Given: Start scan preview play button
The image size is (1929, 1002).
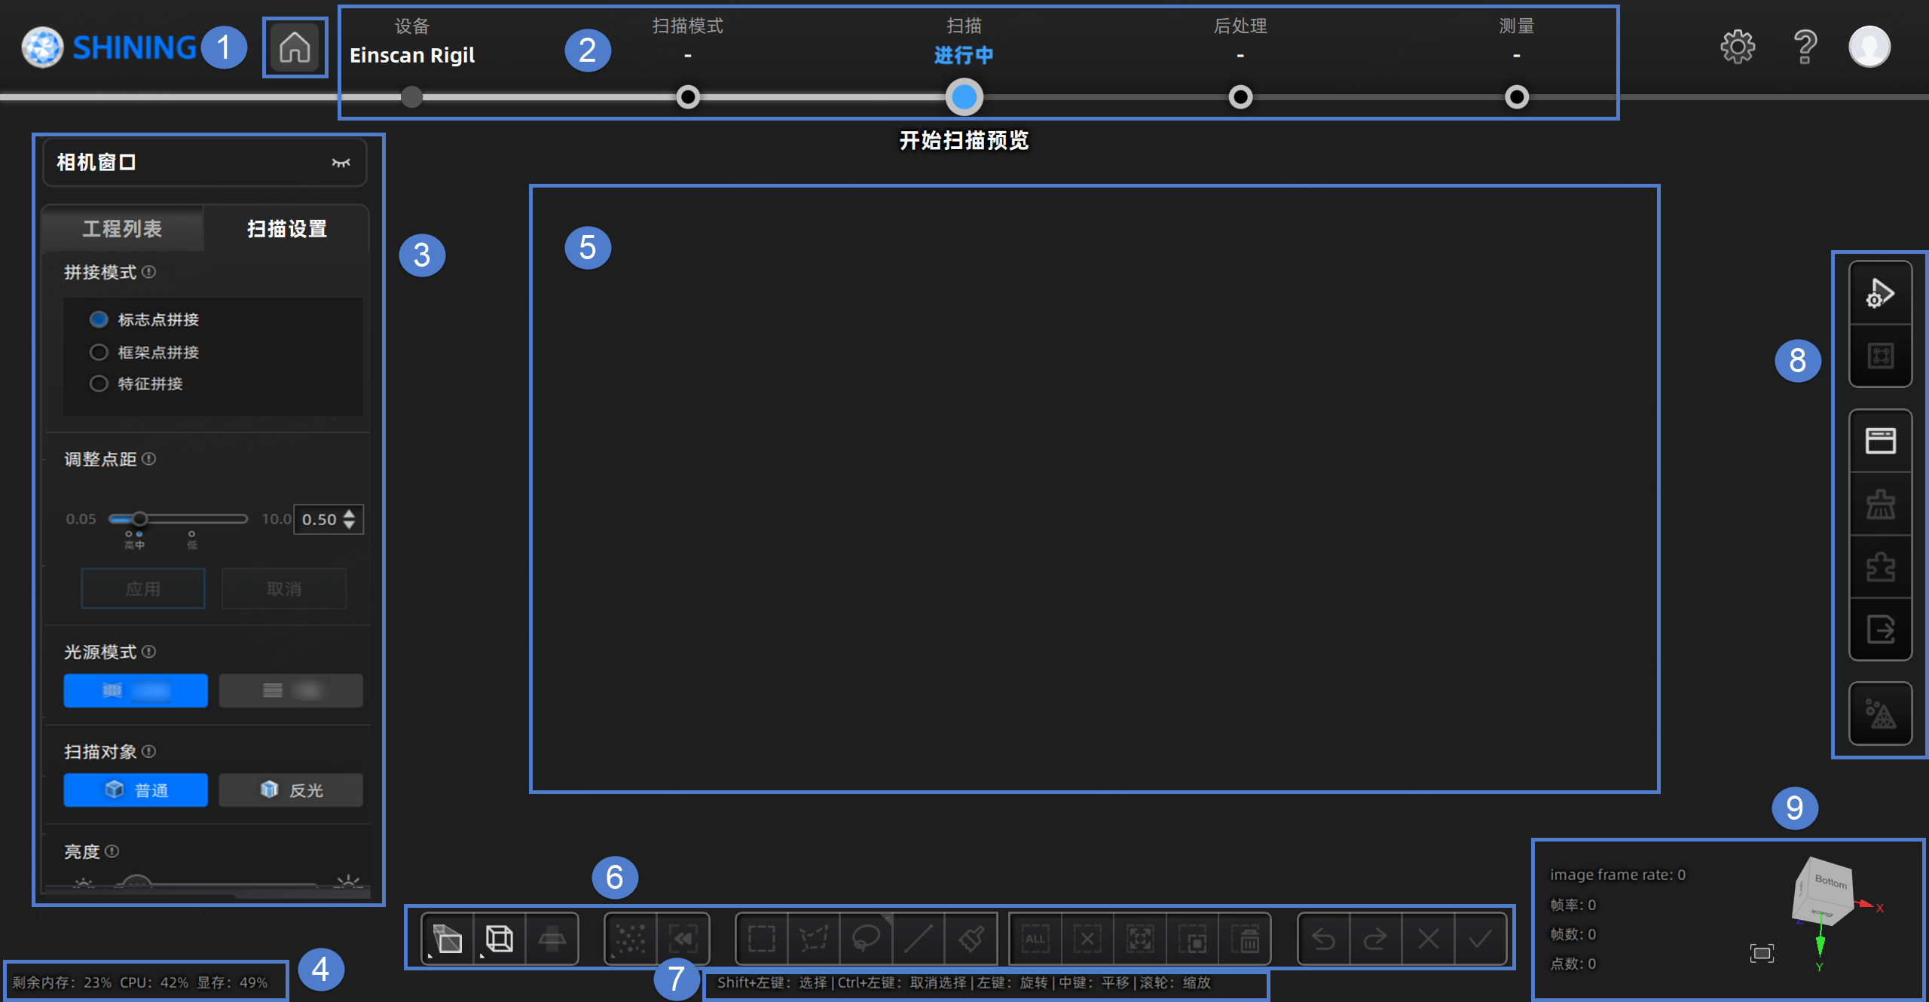Looking at the screenshot, I should (1880, 293).
